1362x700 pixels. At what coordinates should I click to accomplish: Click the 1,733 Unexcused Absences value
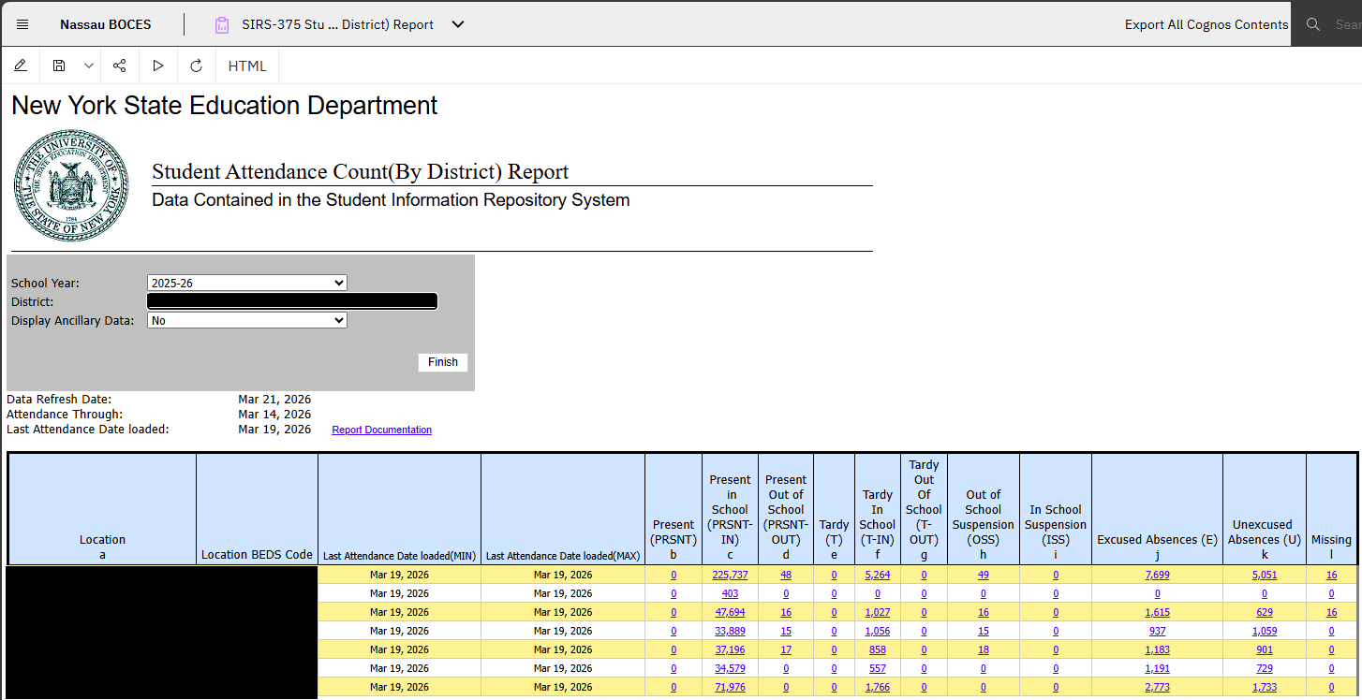(1265, 687)
